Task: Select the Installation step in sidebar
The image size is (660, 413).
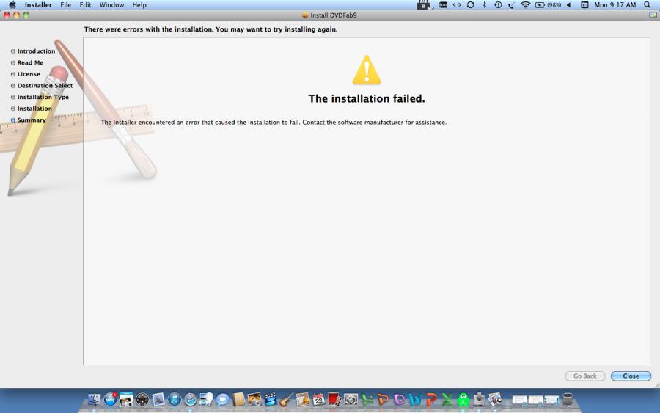Action: pos(31,108)
